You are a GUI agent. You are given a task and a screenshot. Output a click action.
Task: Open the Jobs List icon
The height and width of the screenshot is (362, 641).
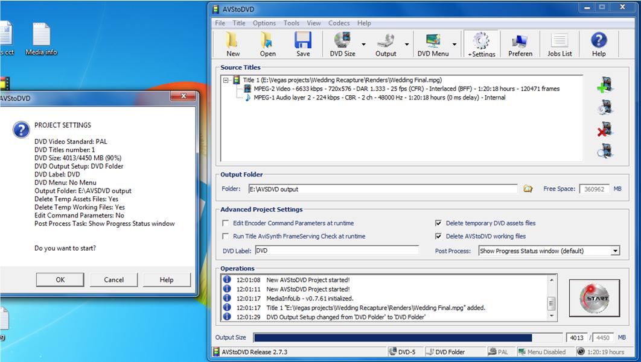pos(560,44)
